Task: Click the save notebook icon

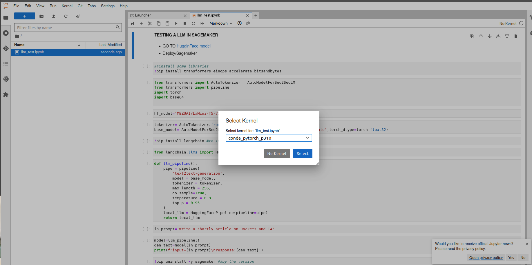Action: pyautogui.click(x=133, y=23)
